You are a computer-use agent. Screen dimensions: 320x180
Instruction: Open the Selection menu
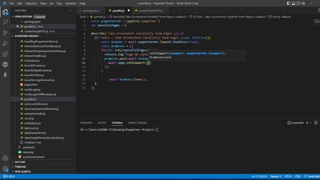[31, 3]
